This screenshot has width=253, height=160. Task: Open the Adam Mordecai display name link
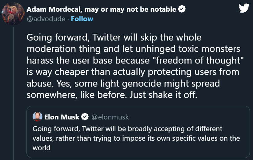click(52, 10)
